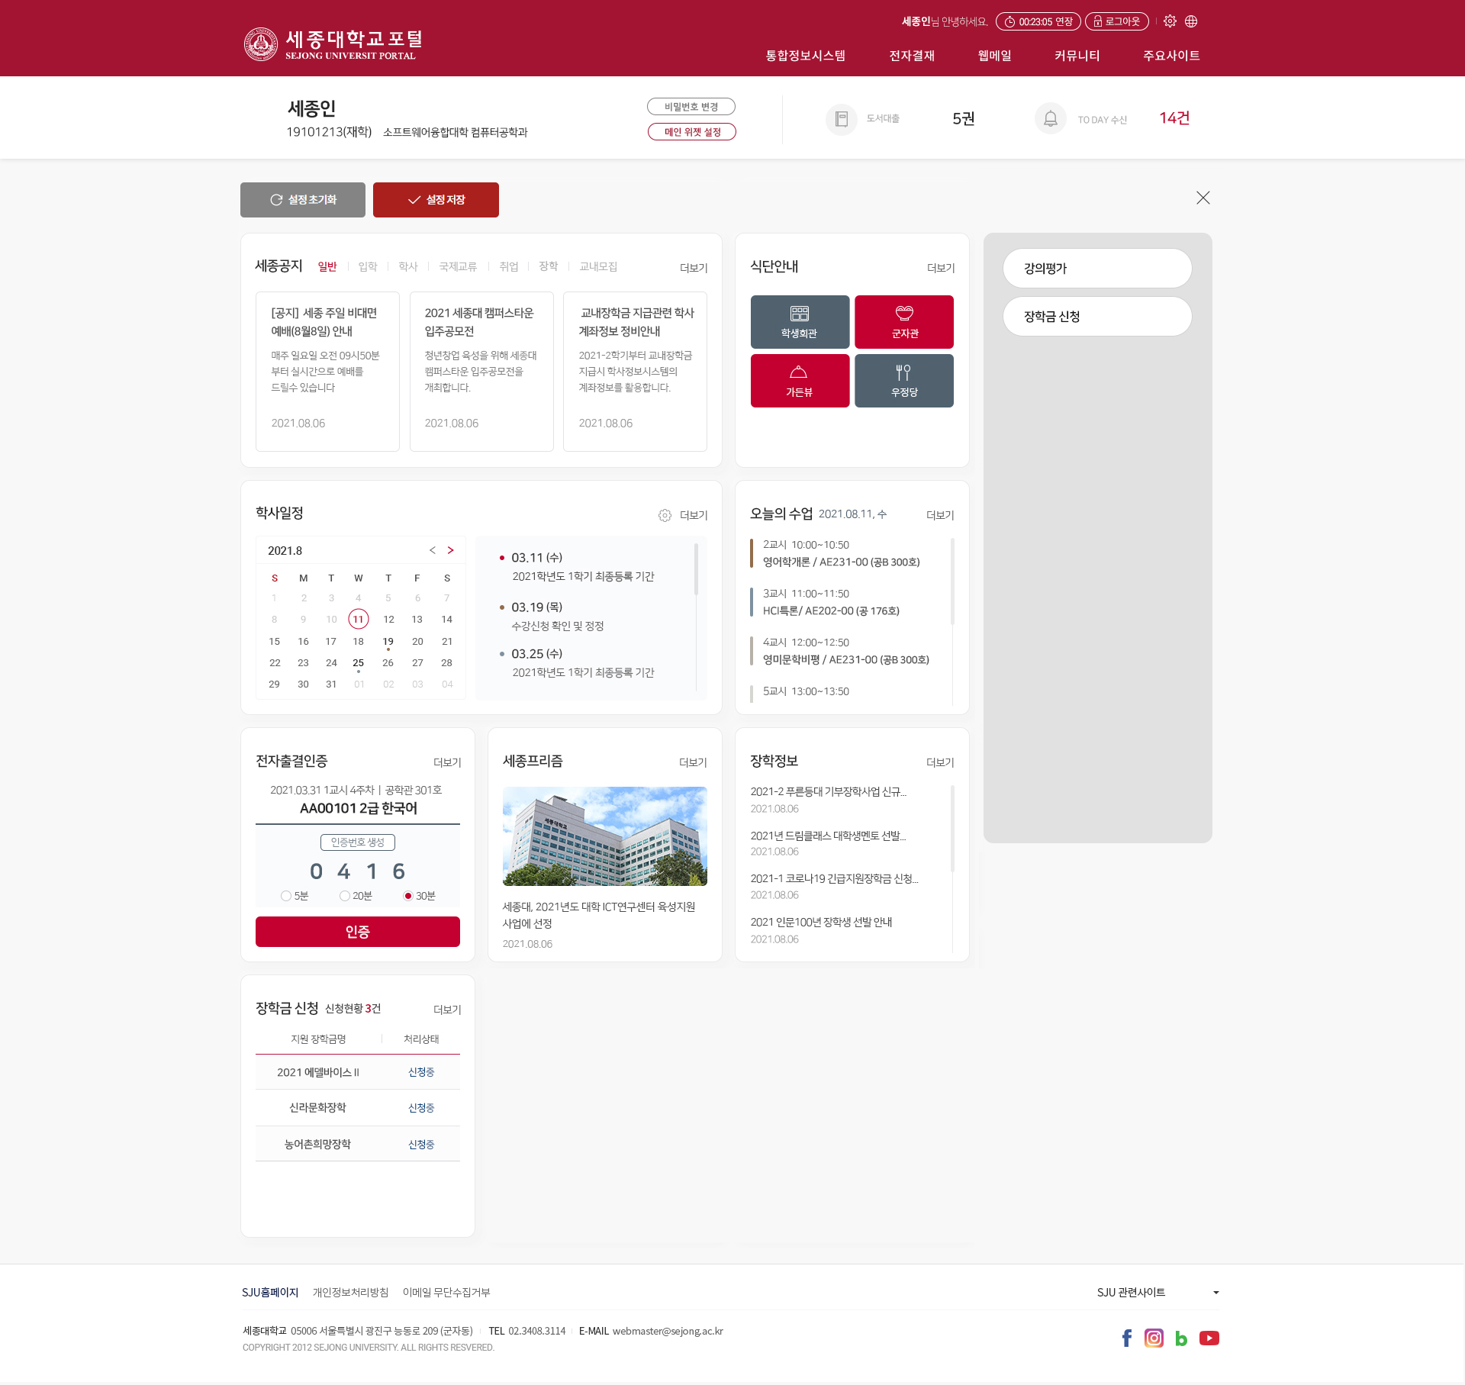Select the 30분 radio option

click(x=408, y=896)
